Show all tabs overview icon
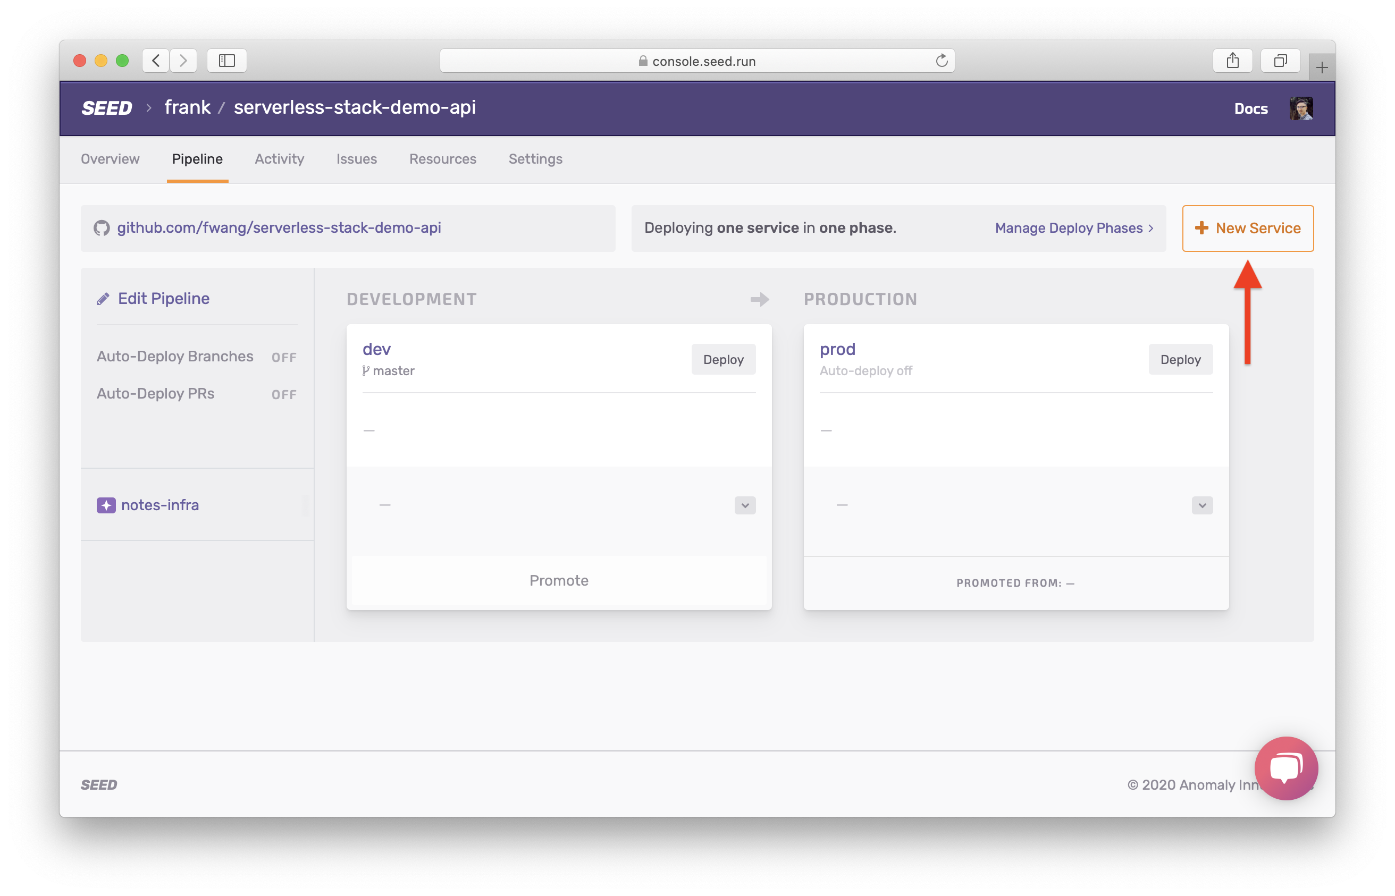This screenshot has width=1395, height=896. pos(1280,61)
